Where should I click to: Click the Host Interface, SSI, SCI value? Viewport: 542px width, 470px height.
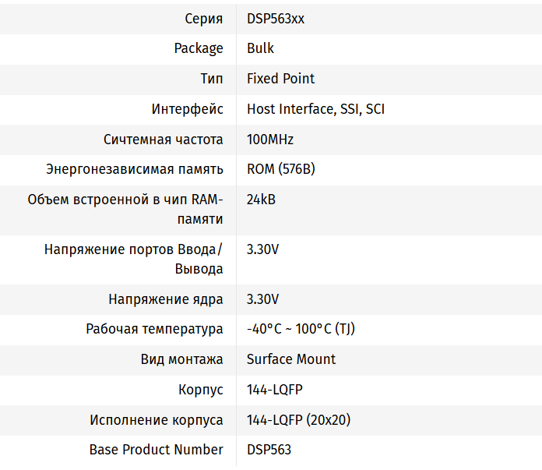[315, 109]
